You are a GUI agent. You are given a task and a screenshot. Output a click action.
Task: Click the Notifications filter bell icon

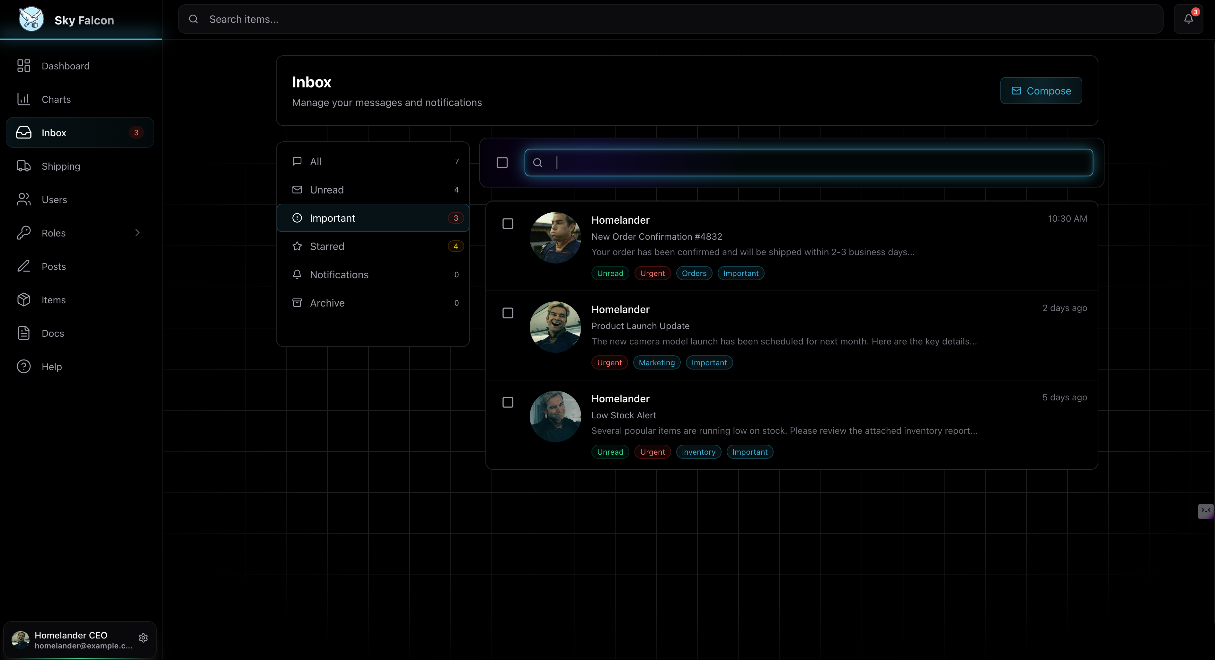pos(297,274)
